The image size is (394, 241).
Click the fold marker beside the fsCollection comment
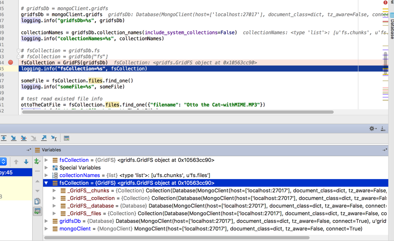point(18,51)
